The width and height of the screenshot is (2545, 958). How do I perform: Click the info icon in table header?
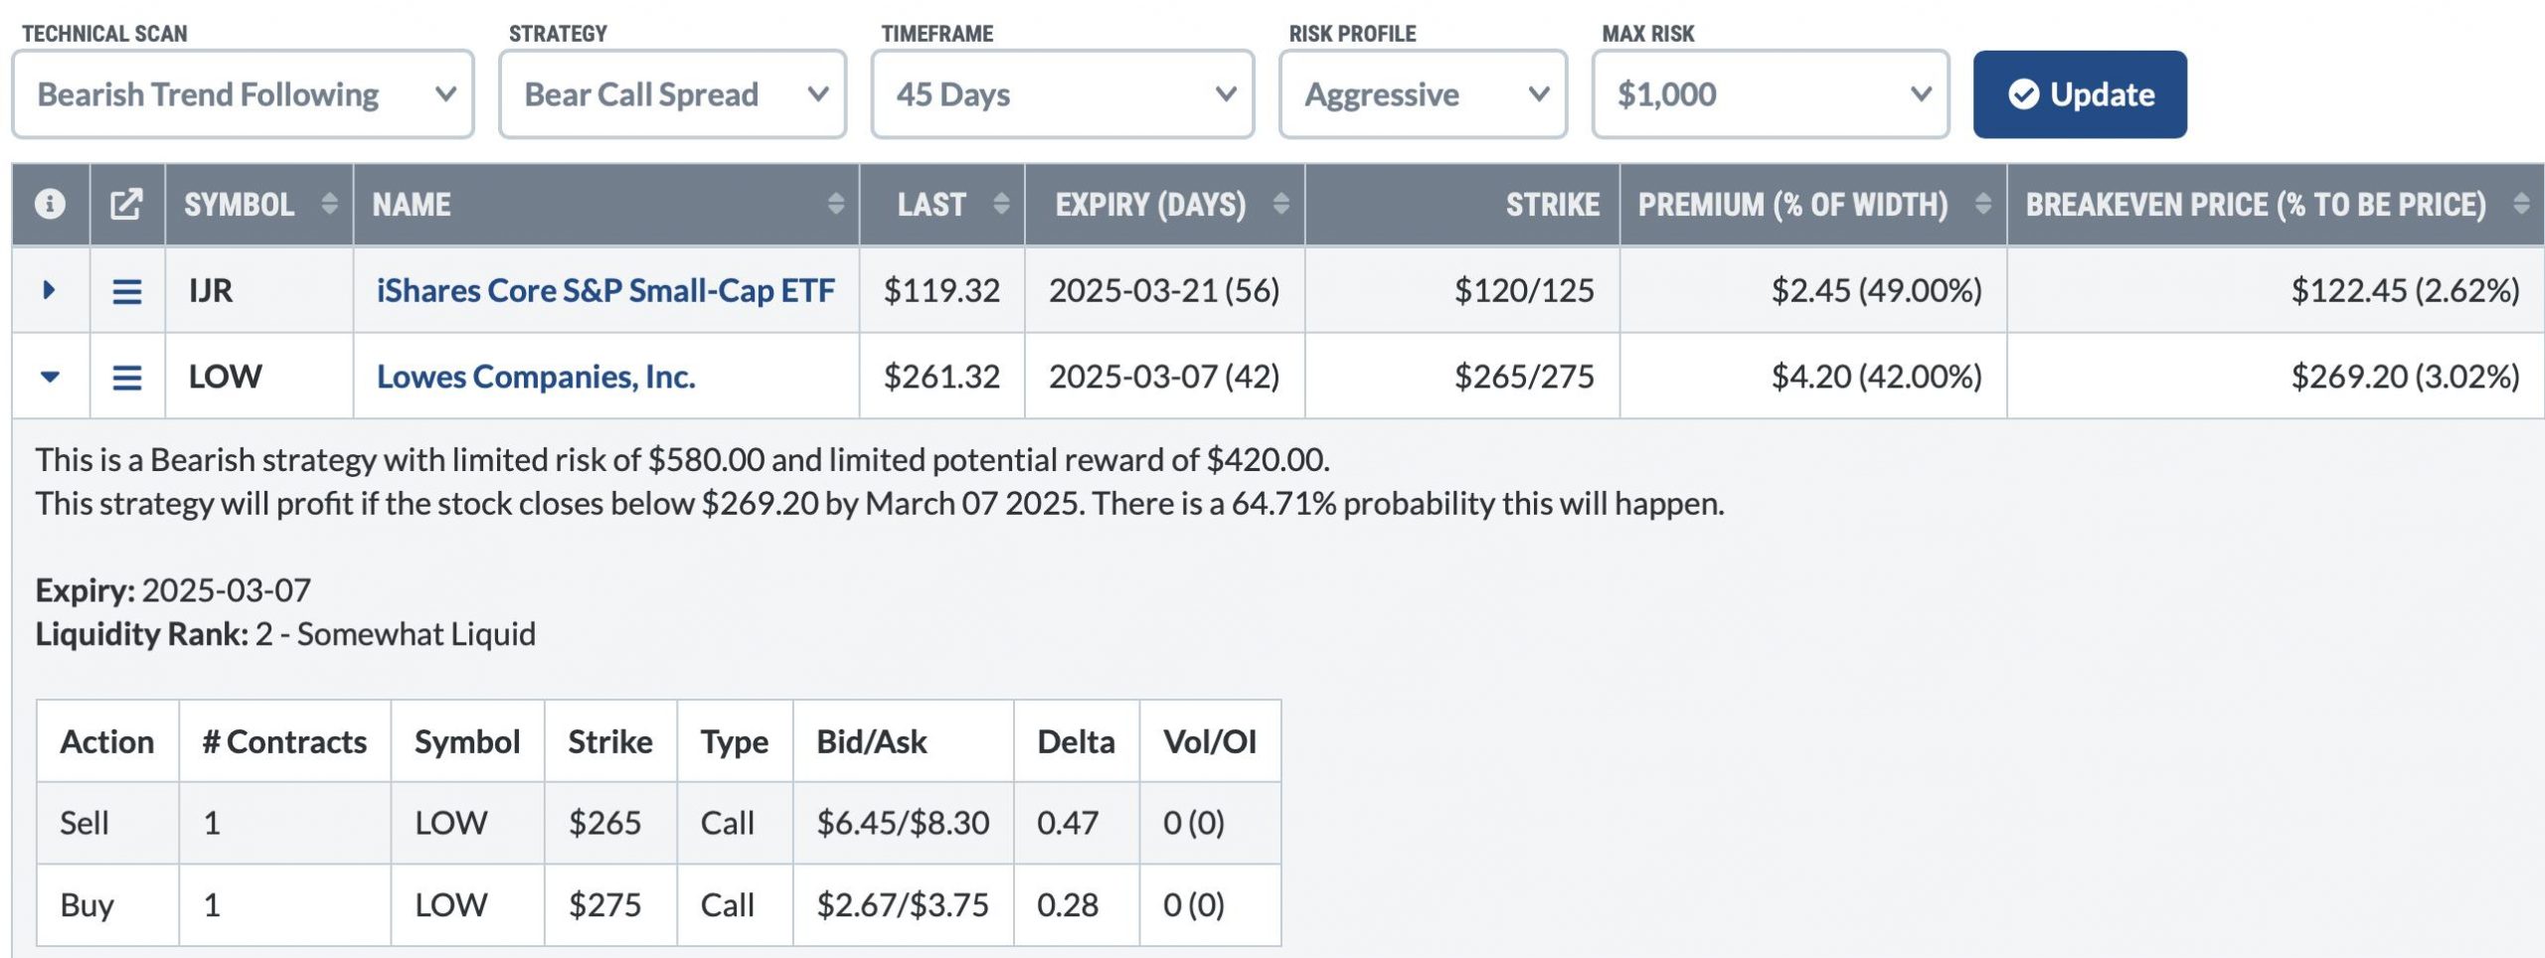50,204
